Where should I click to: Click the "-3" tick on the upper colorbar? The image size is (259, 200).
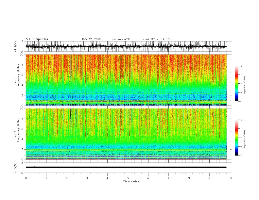coord(241,66)
